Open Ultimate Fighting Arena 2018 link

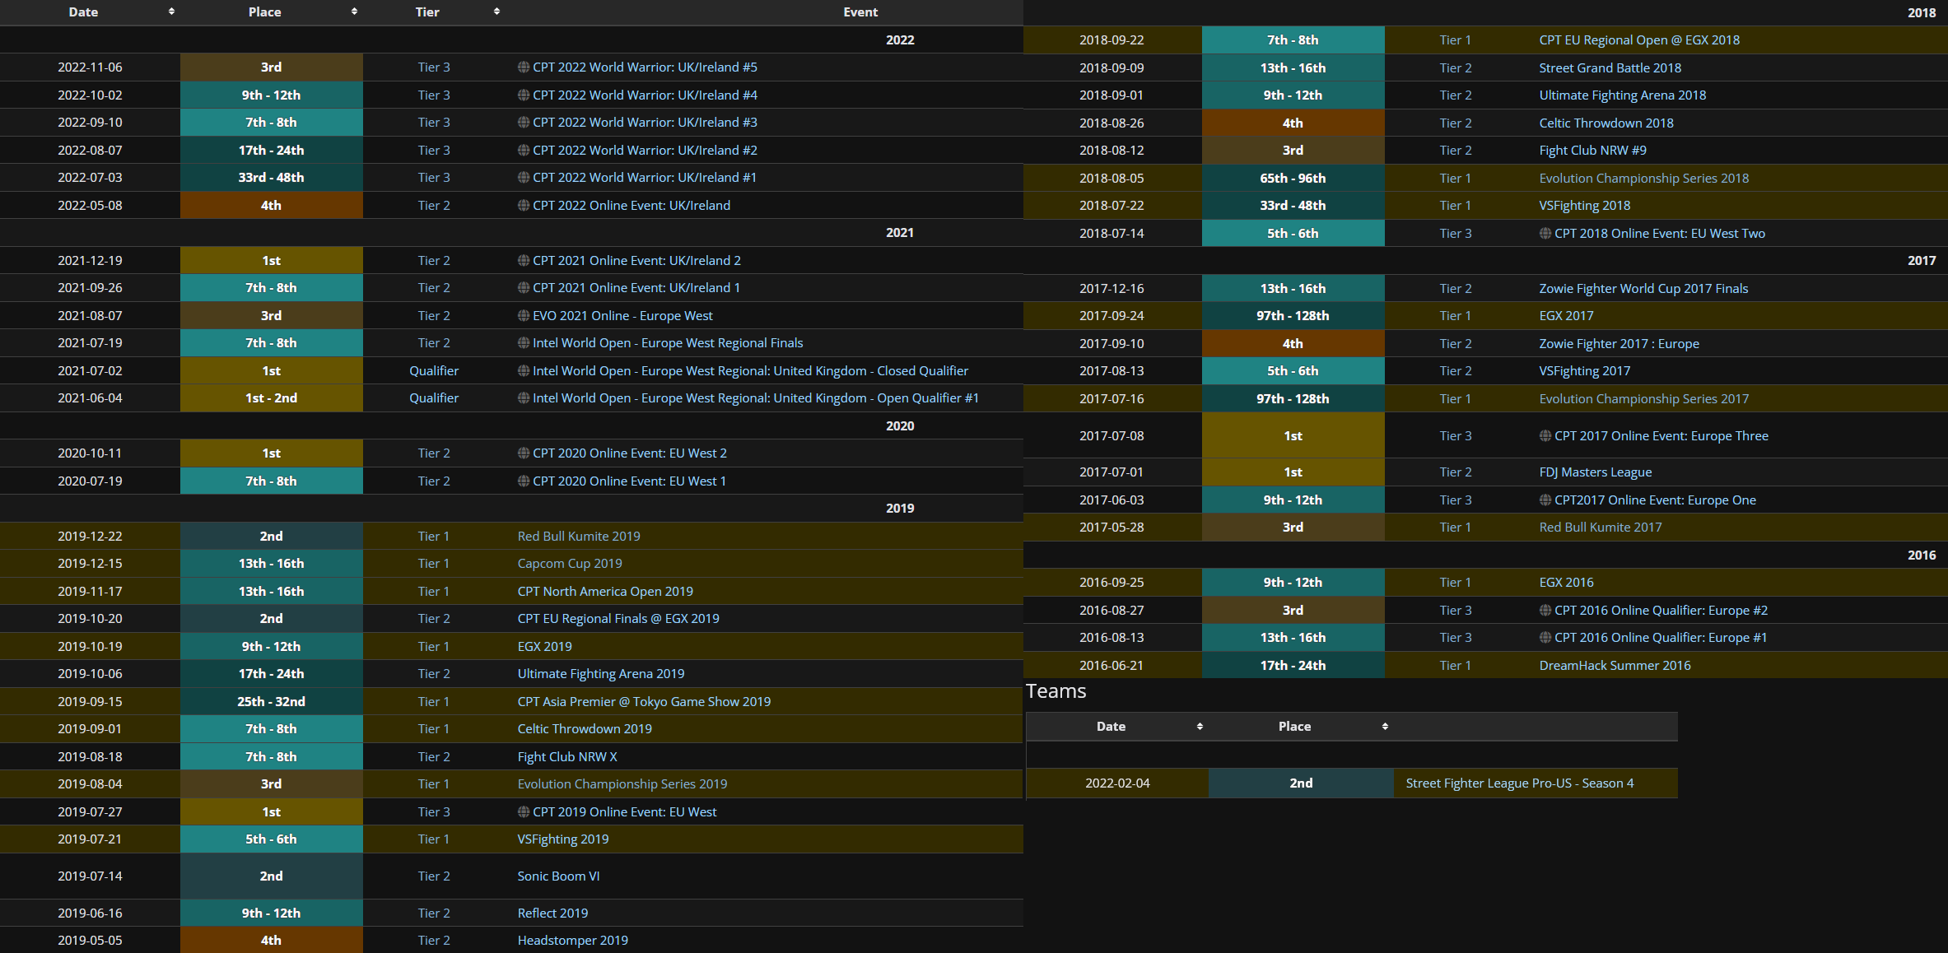1622,95
